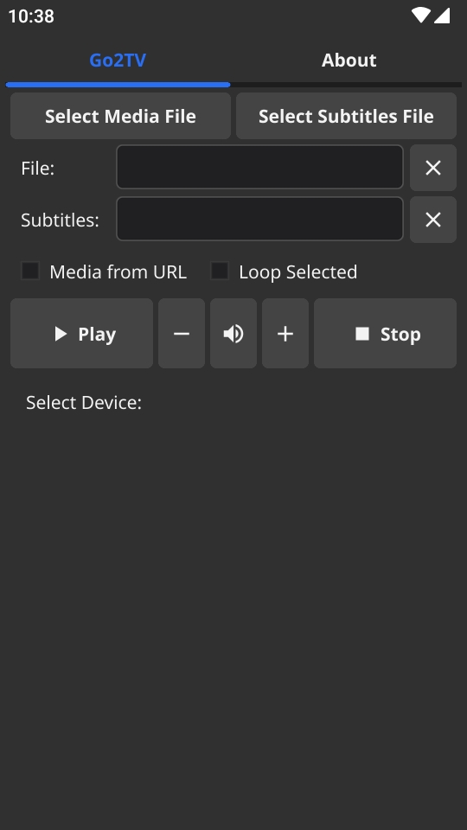Clear the File field with X

point(433,168)
